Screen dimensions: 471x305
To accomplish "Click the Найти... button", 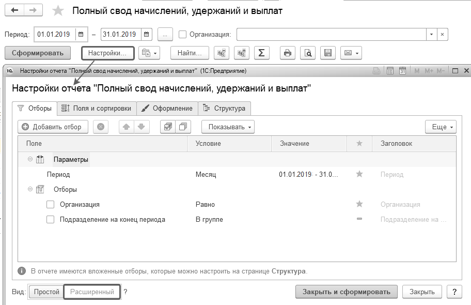I will (190, 53).
